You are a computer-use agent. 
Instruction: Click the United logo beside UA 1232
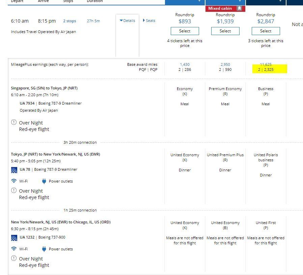[14, 238]
